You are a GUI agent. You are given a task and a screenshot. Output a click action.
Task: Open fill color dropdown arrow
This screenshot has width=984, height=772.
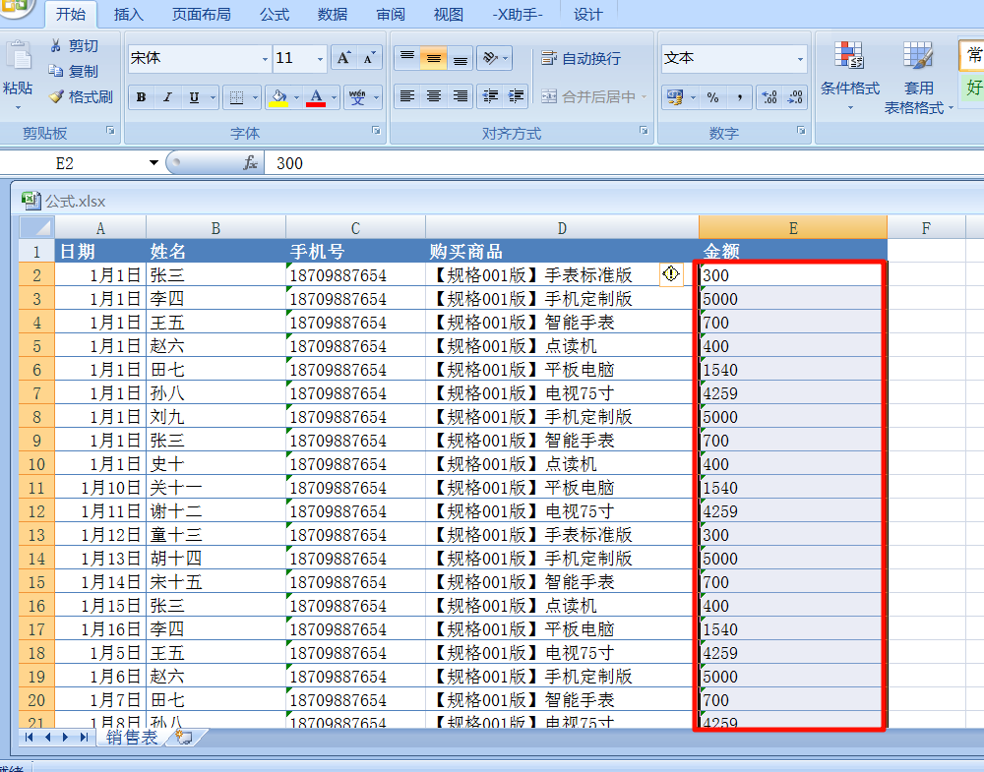(x=296, y=97)
